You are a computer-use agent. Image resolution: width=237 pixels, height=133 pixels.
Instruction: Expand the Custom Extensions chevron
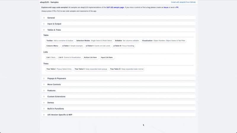click(44, 97)
